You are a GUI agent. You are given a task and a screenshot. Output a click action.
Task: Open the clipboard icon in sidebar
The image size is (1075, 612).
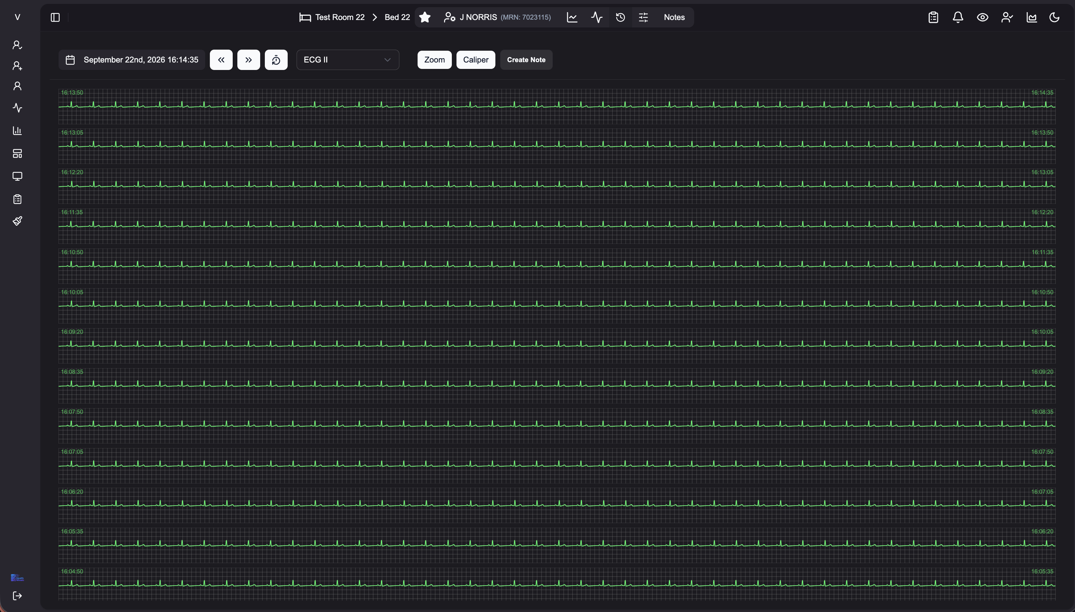(17, 199)
